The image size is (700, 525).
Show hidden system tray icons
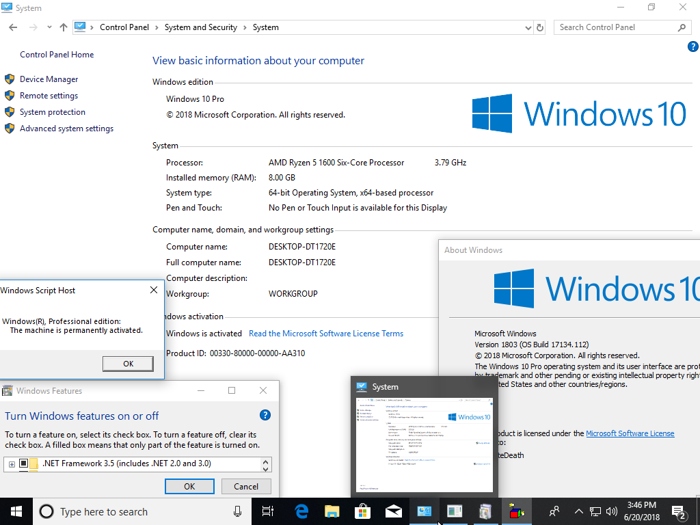(578, 511)
